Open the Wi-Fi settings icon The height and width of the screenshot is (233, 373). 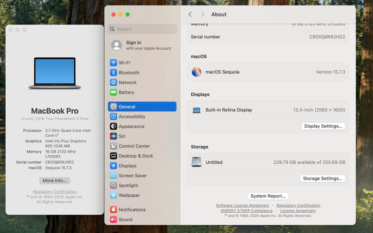(x=114, y=62)
